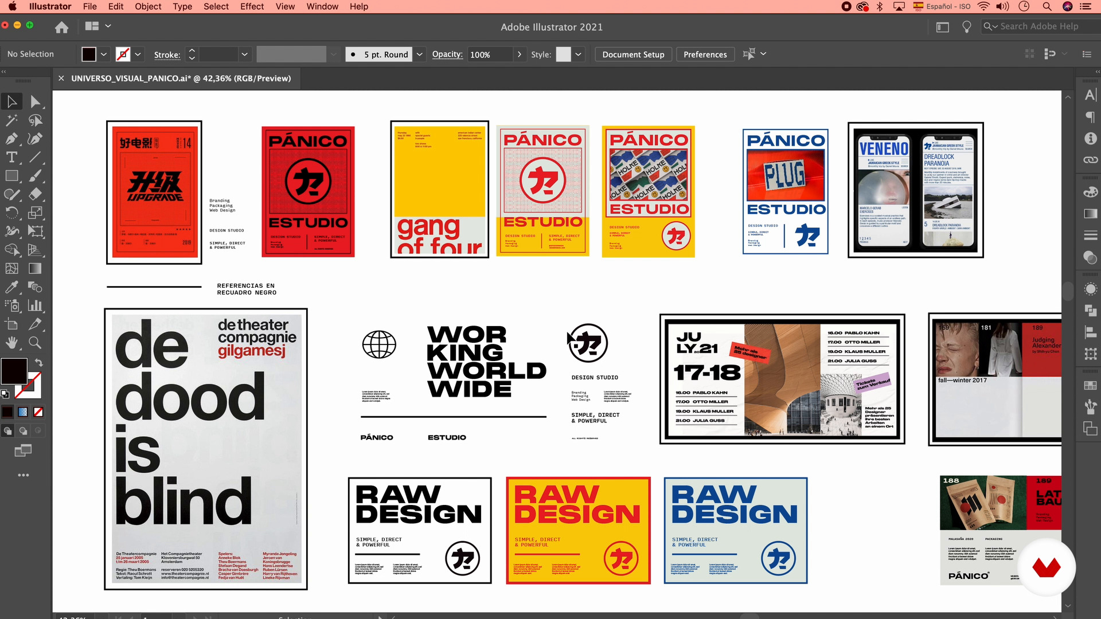
Task: Select the Perspective Grid tool
Action: coord(35,250)
